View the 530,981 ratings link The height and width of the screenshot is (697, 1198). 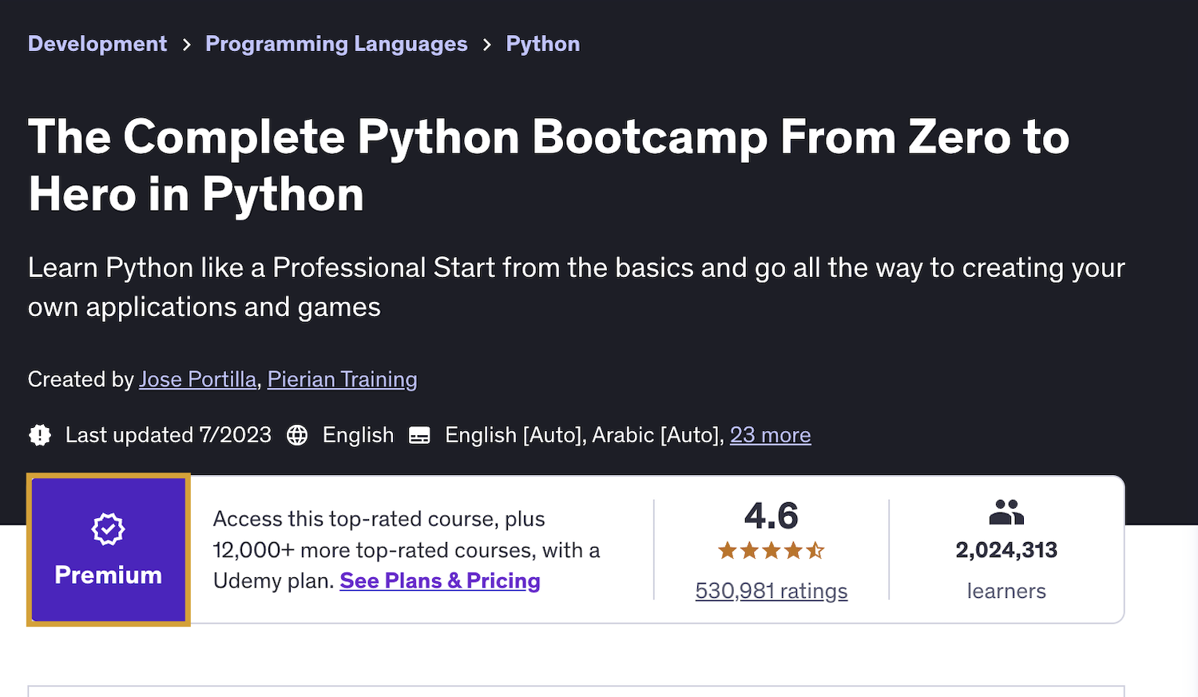click(771, 591)
